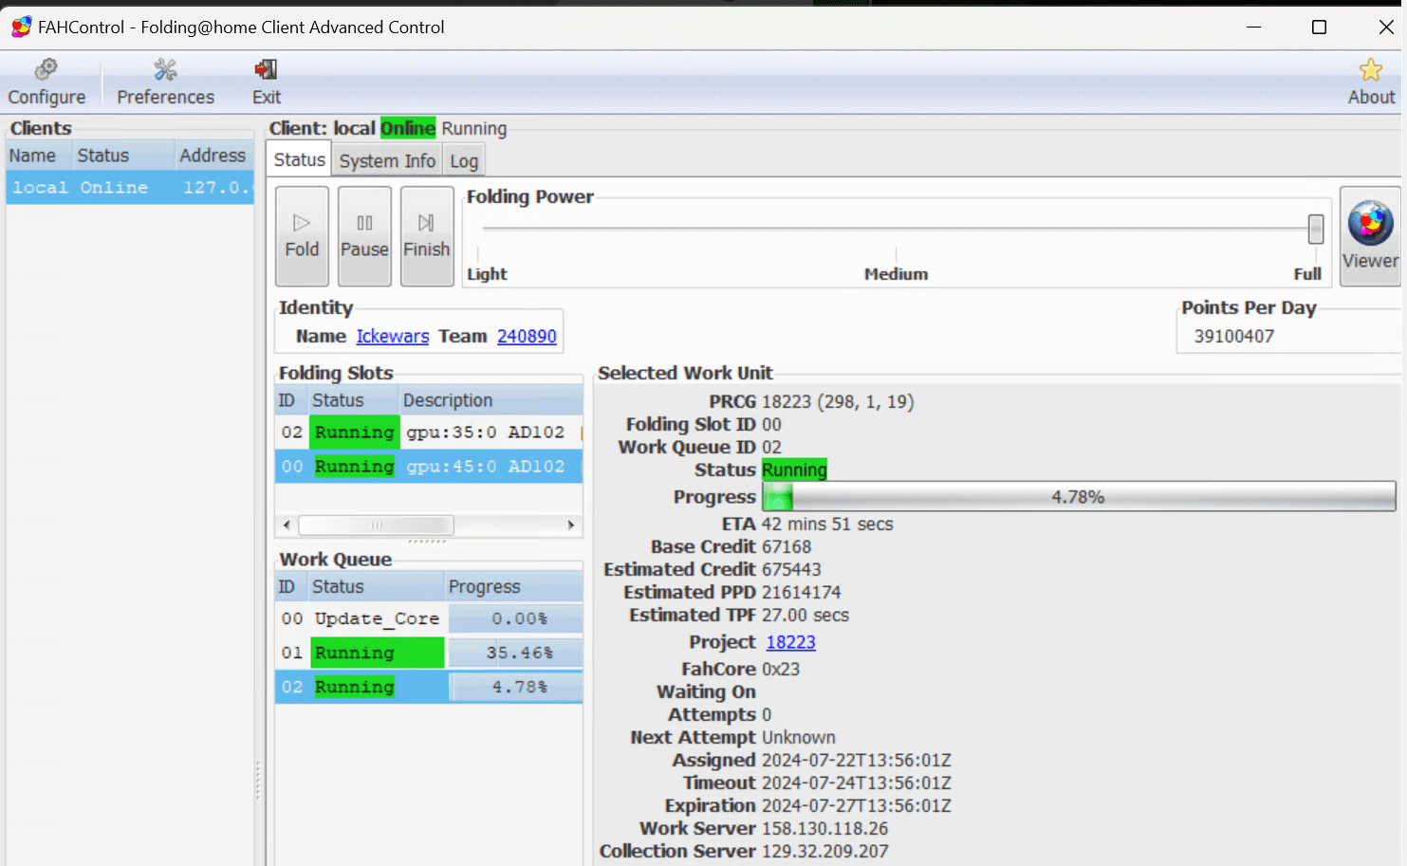
Task: Click the Expiration time 2024-07-27T13:56:01Z
Action: (857, 805)
